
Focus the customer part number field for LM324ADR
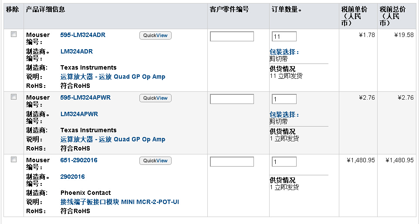pyautogui.click(x=232, y=36)
